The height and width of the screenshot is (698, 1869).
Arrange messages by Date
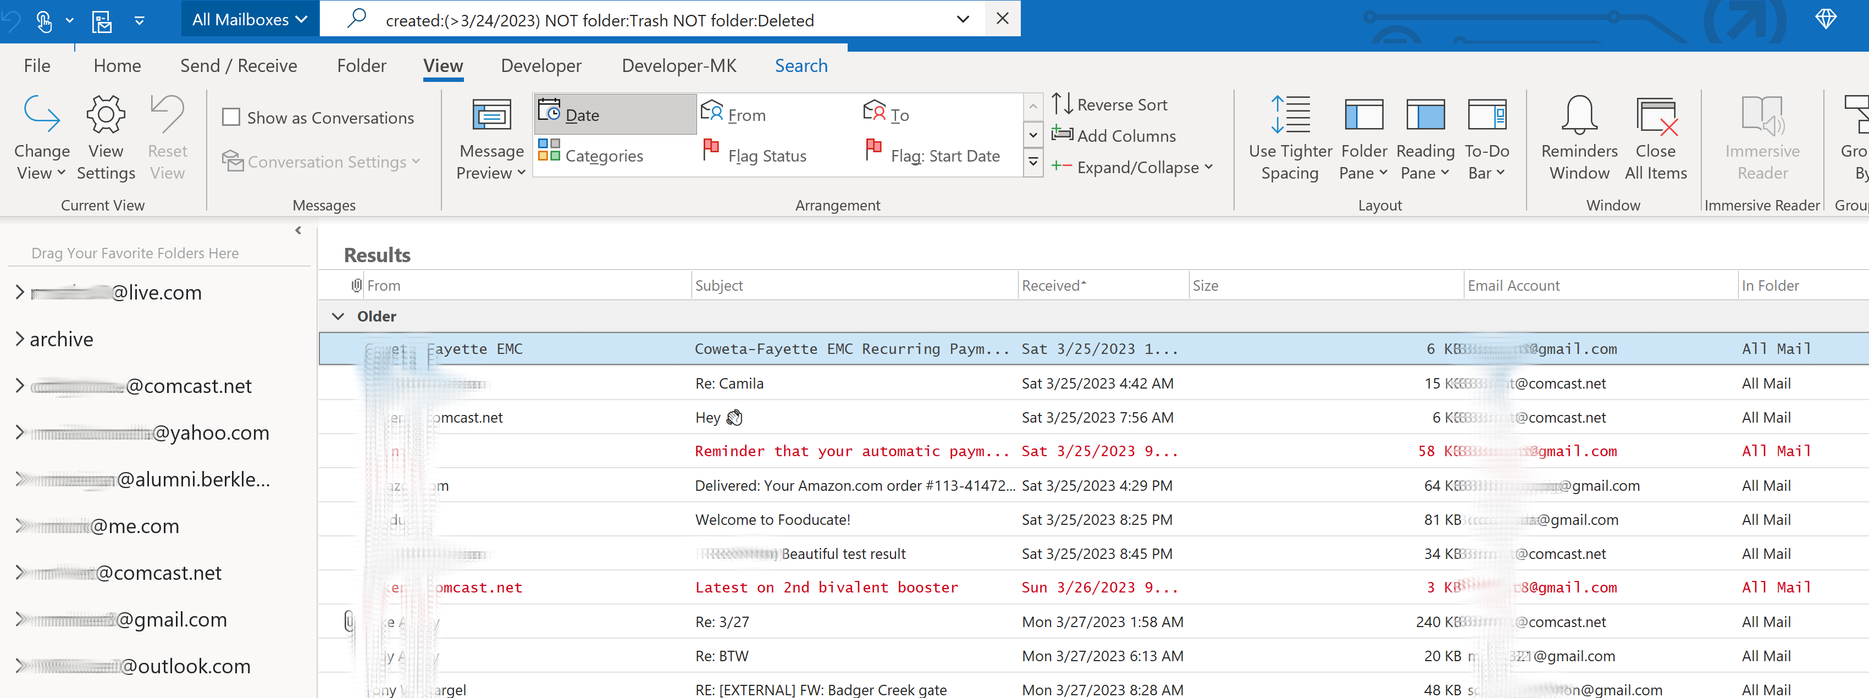(x=615, y=115)
